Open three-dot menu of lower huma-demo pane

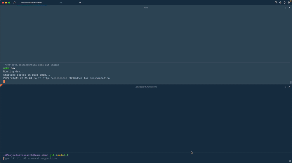tap(286, 87)
